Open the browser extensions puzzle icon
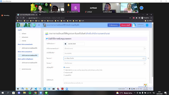 pos(137,18)
